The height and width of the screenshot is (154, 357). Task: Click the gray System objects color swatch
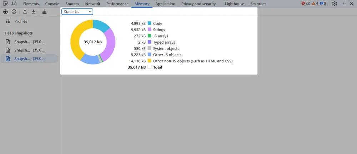(x=150, y=48)
